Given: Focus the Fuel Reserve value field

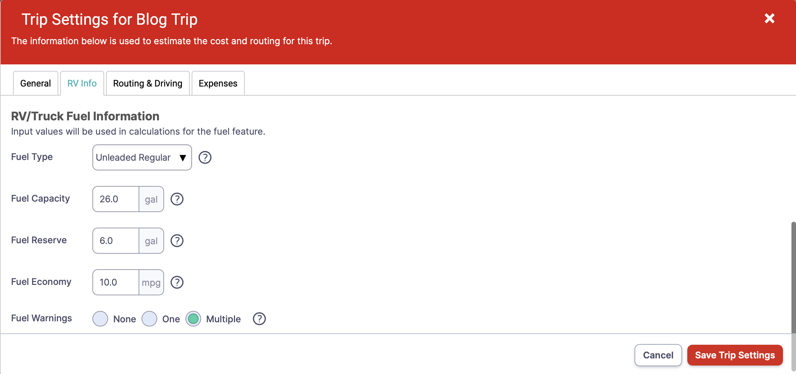Looking at the screenshot, I should [116, 241].
